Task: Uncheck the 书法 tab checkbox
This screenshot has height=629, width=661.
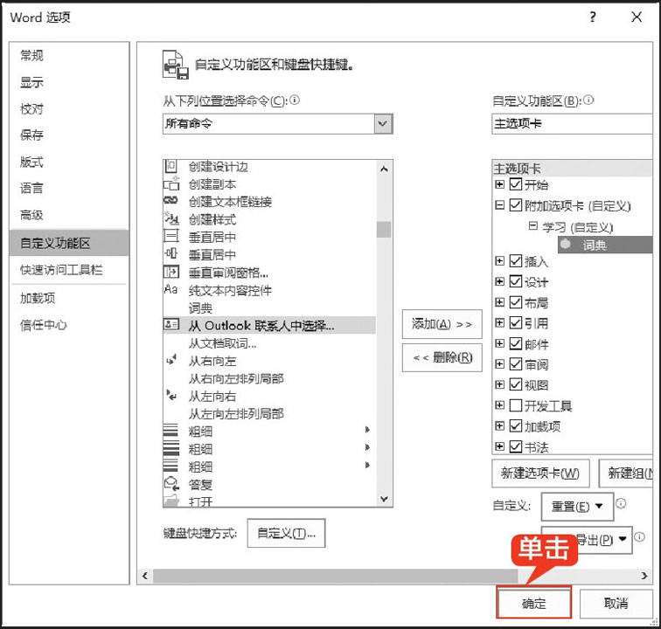Action: coord(516,446)
